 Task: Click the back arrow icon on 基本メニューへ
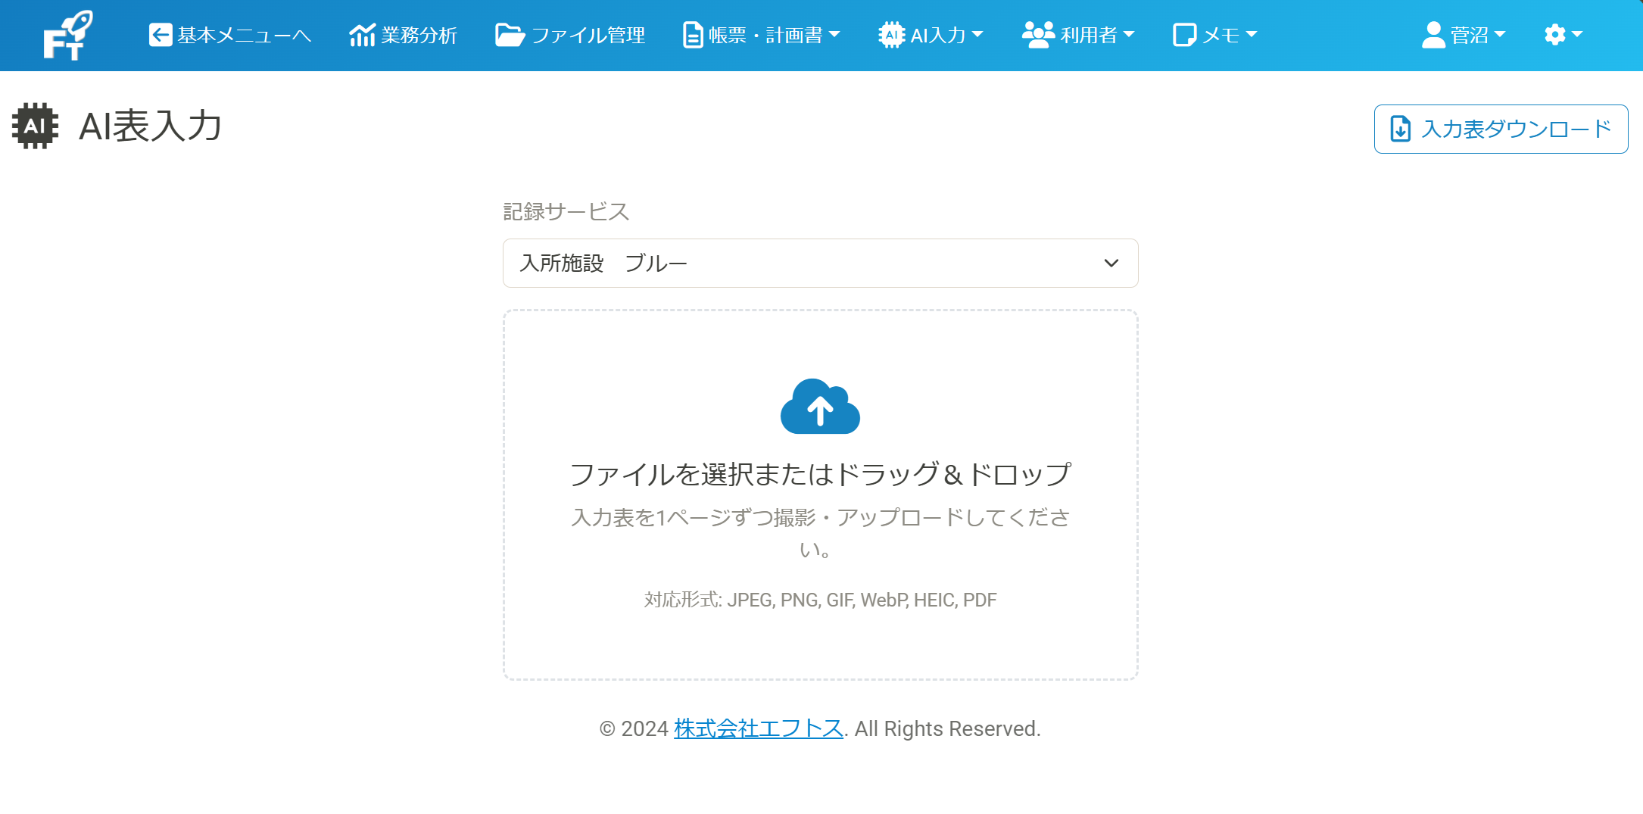[161, 34]
